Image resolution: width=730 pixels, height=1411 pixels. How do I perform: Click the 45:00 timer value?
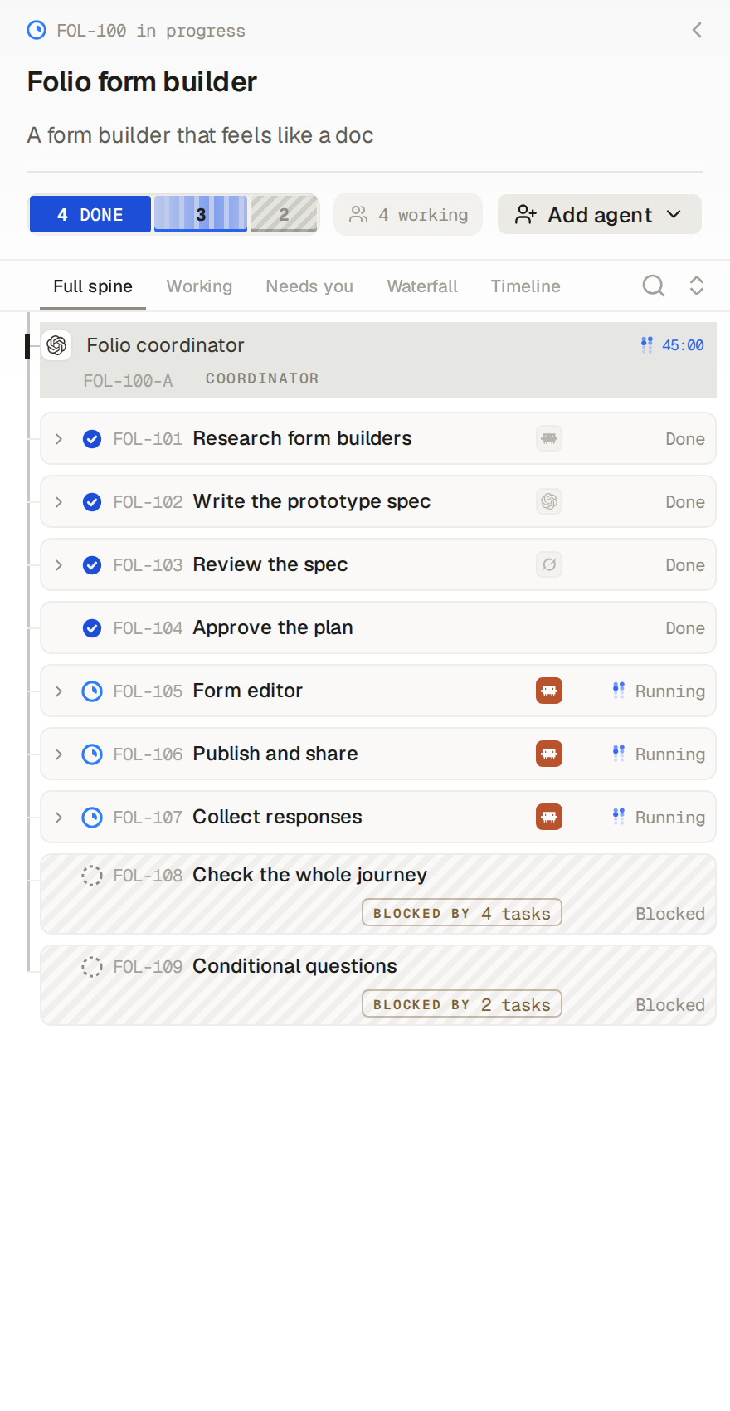(683, 345)
